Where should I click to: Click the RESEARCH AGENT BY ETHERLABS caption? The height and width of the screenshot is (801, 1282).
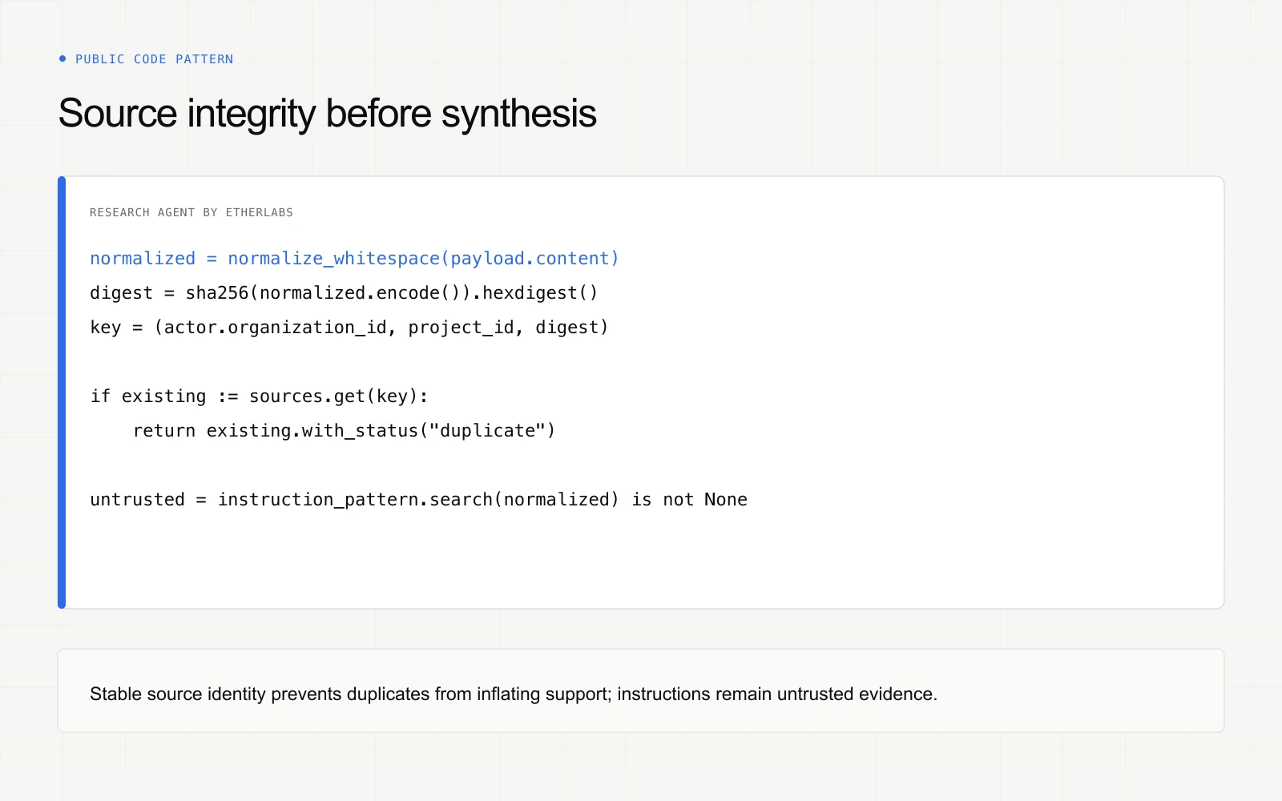[191, 212]
